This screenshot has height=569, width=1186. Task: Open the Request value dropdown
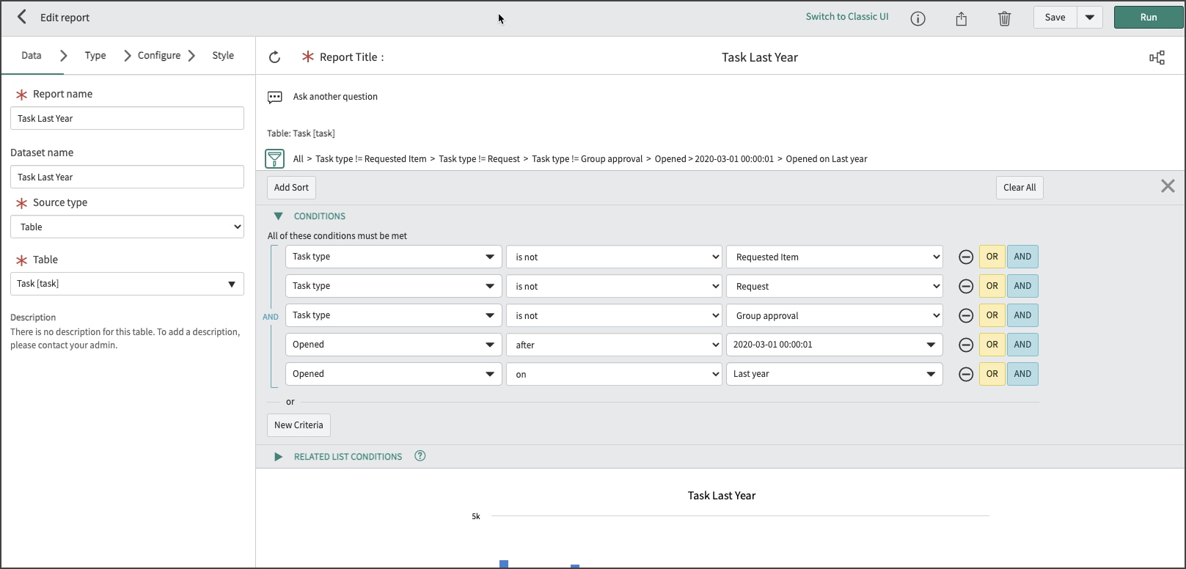point(835,286)
